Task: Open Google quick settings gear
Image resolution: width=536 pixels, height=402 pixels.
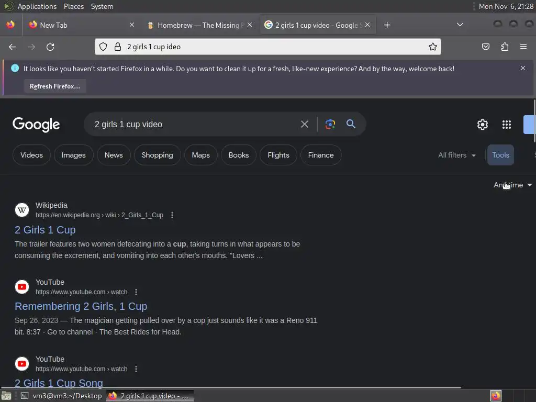Action: point(482,125)
